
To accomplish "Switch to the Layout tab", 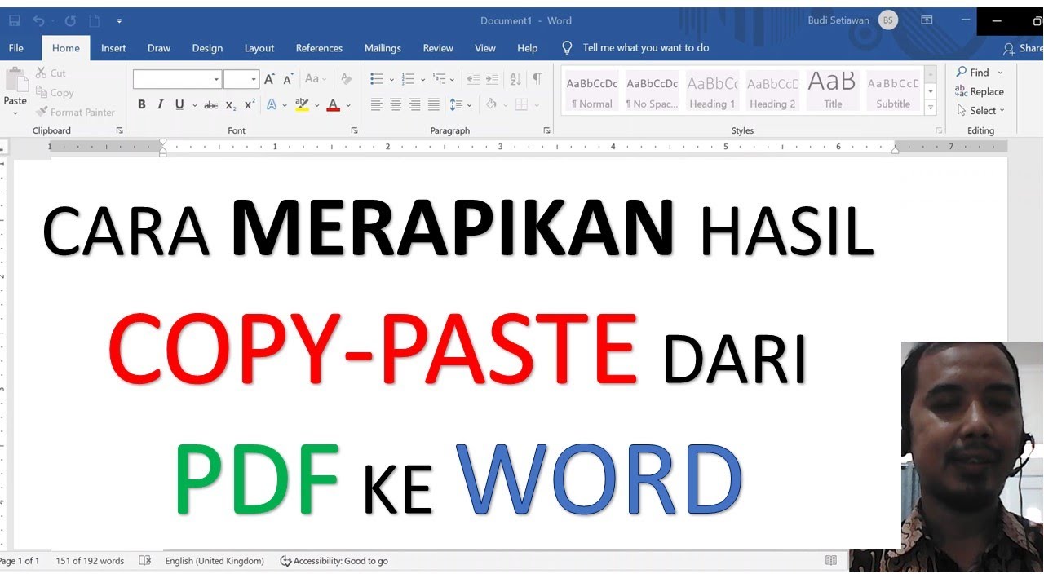I will coord(259,48).
